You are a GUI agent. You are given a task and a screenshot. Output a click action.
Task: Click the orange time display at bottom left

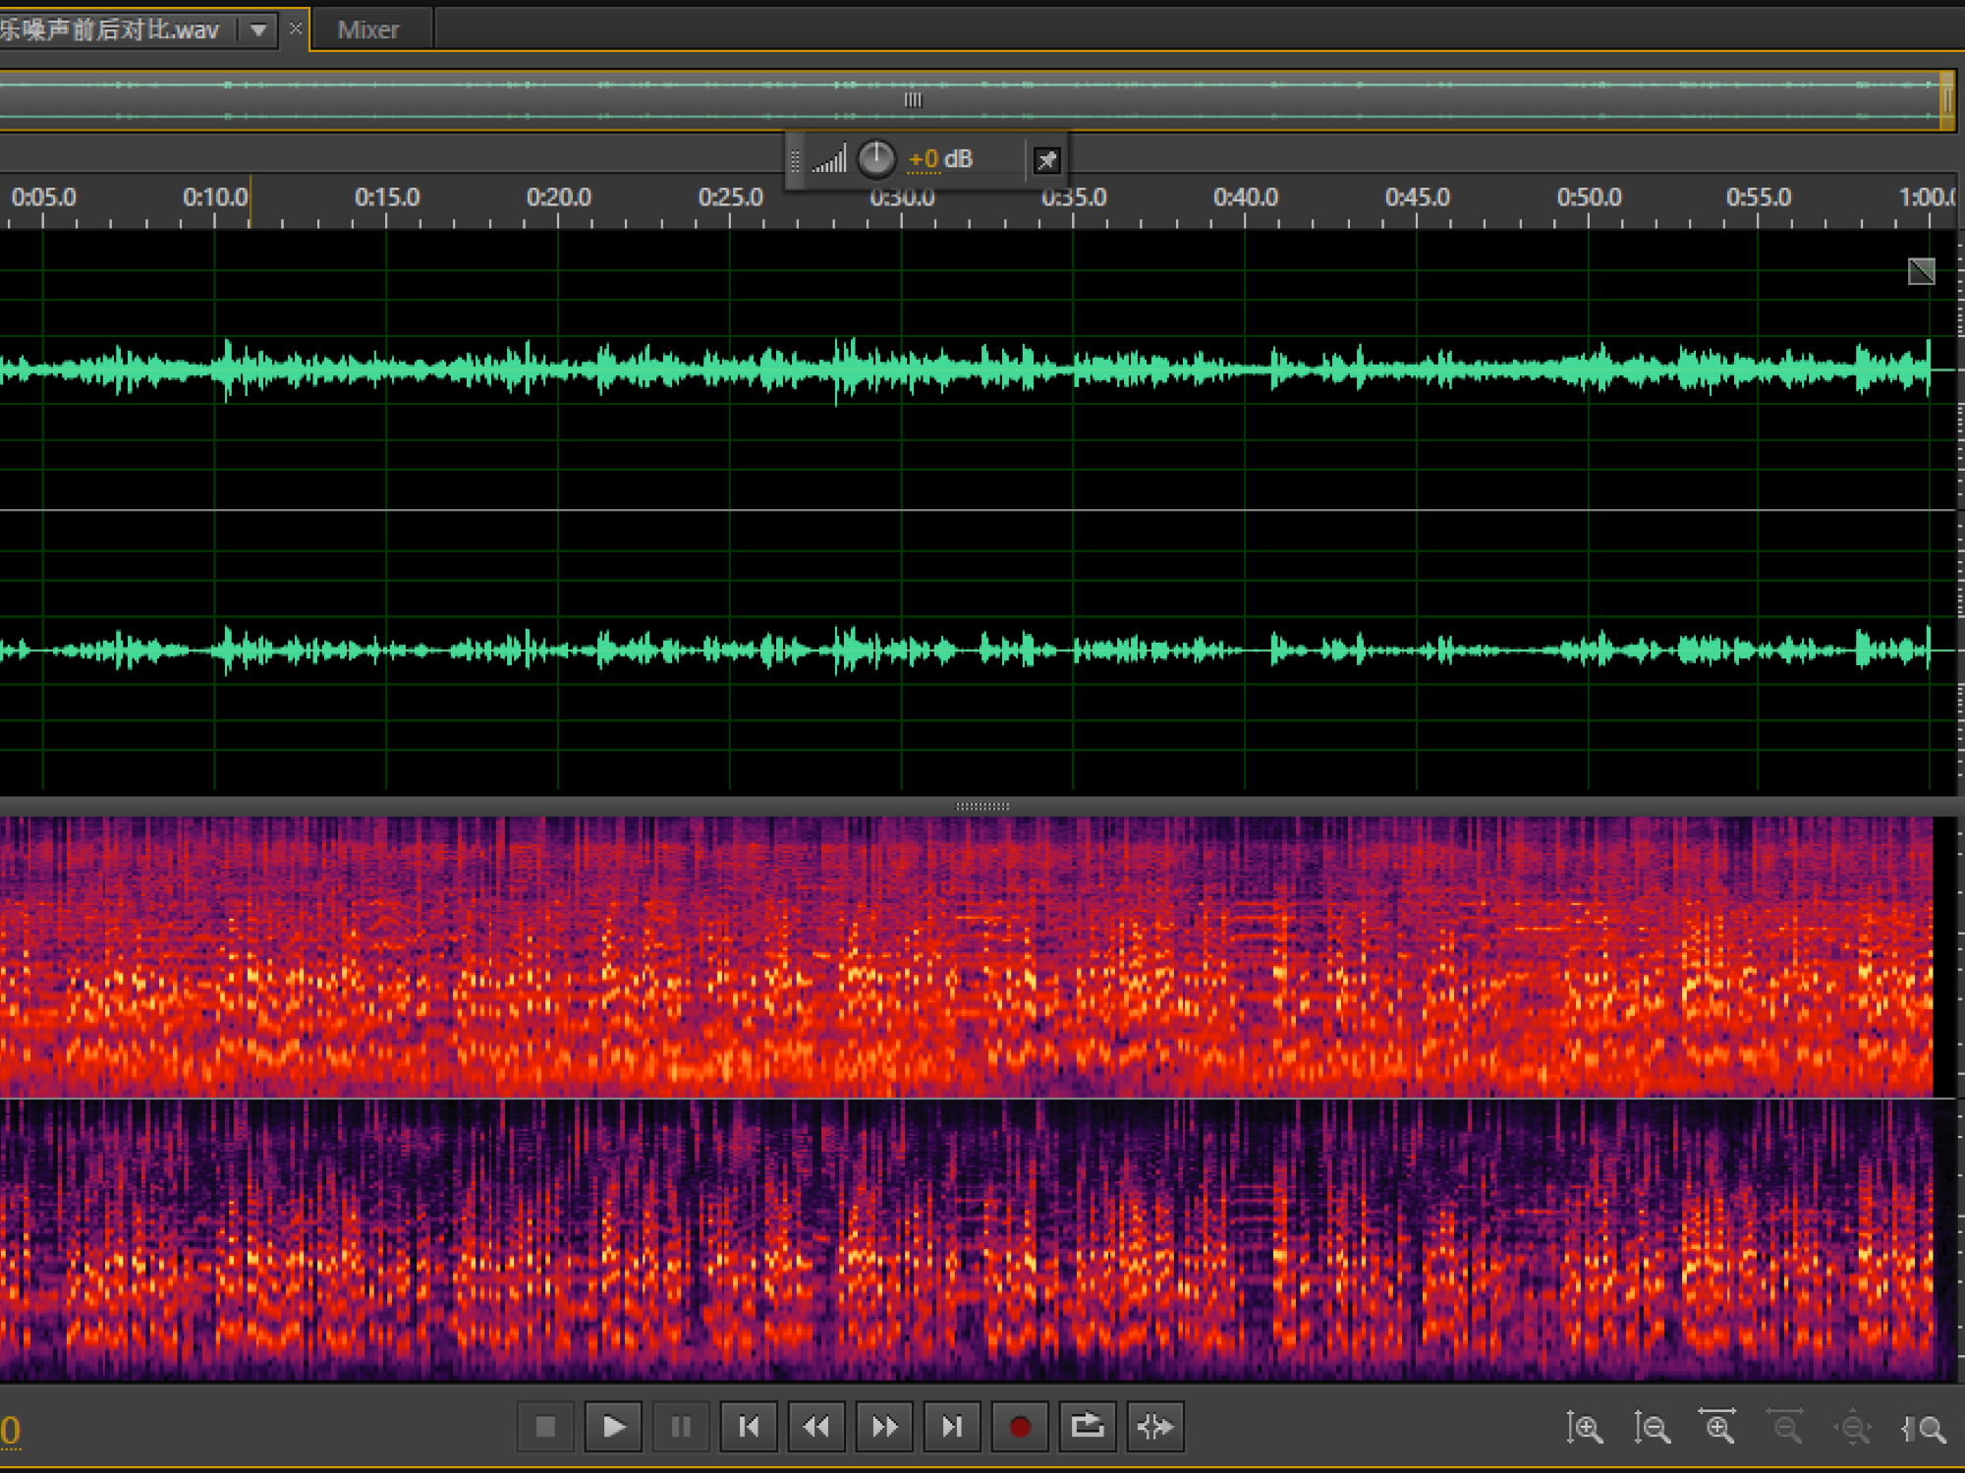coord(10,1431)
